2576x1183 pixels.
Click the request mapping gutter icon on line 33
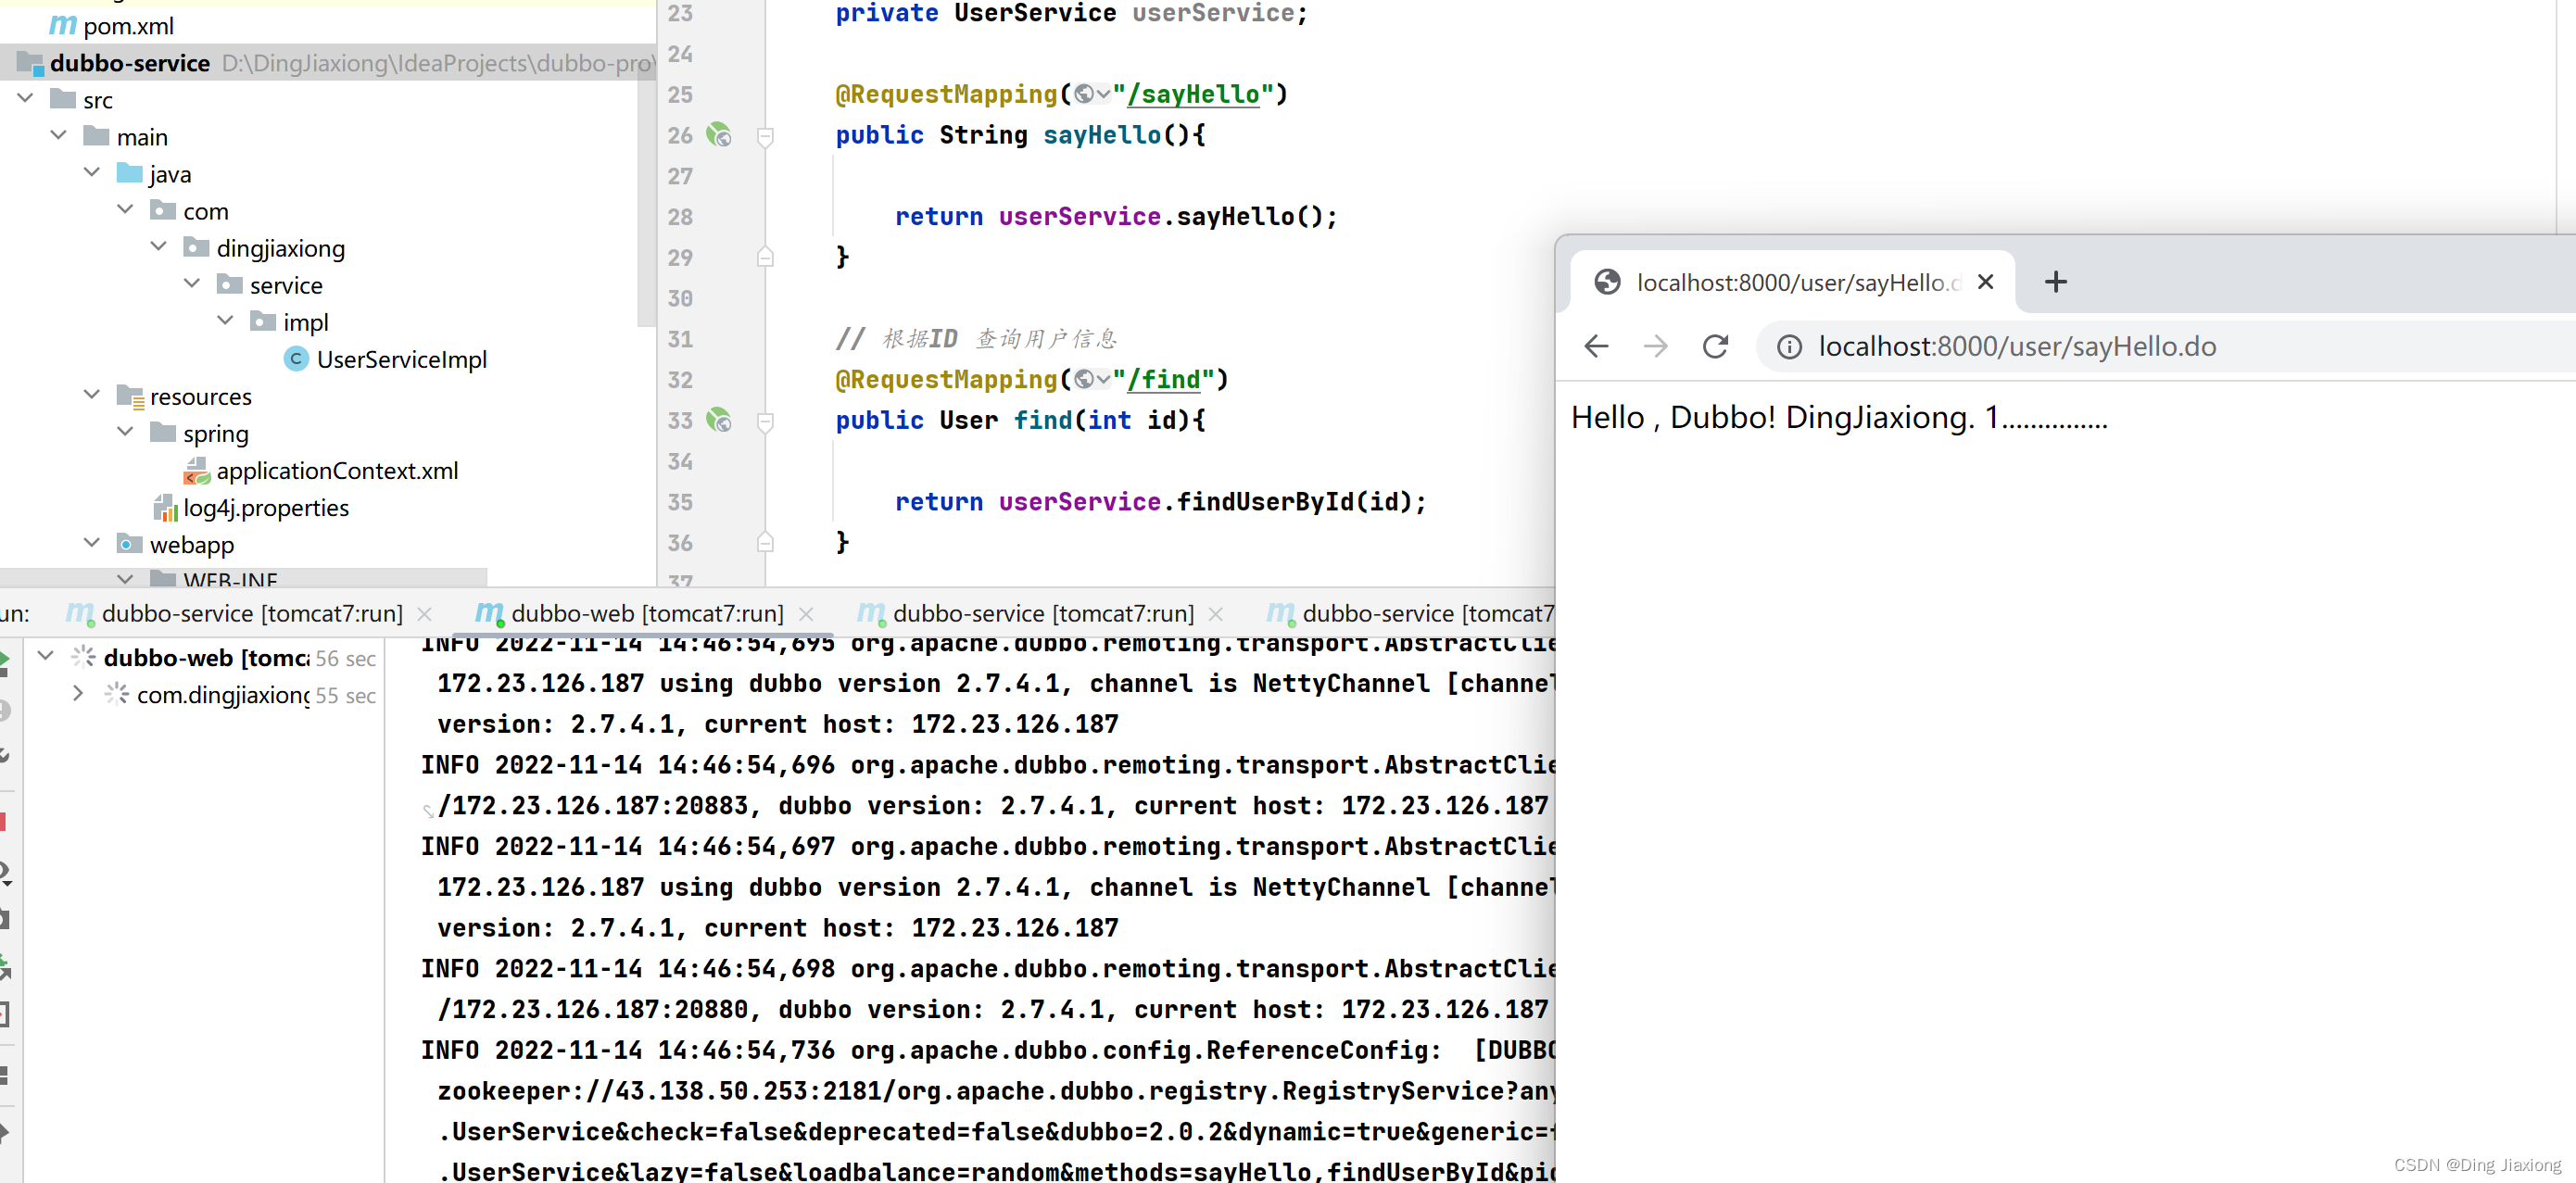coord(719,420)
